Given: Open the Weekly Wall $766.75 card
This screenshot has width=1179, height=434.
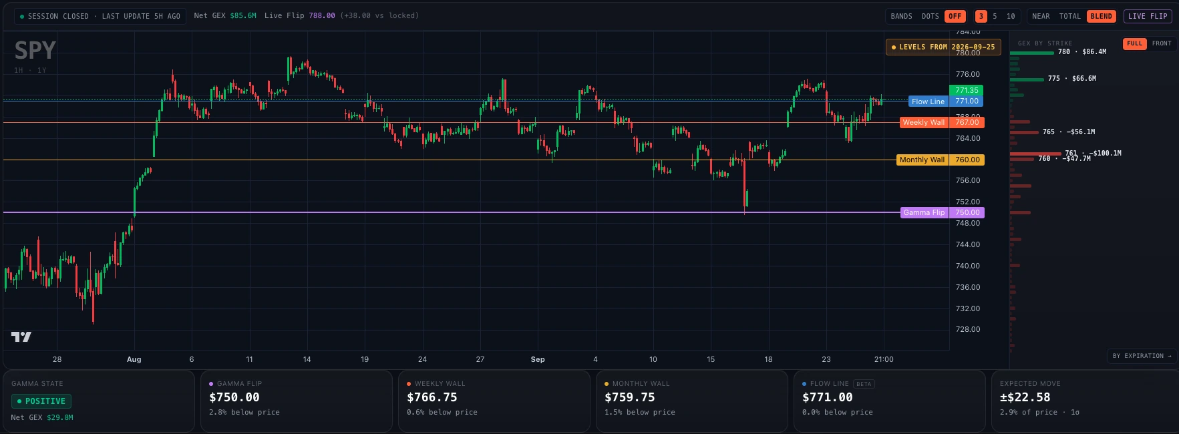Looking at the screenshot, I should (494, 401).
